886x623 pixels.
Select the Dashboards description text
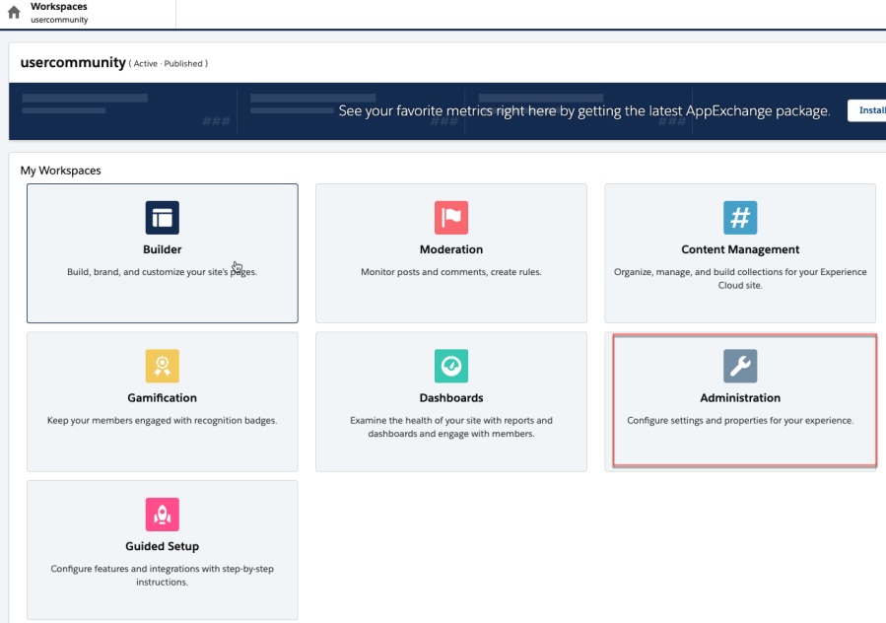pyautogui.click(x=451, y=427)
